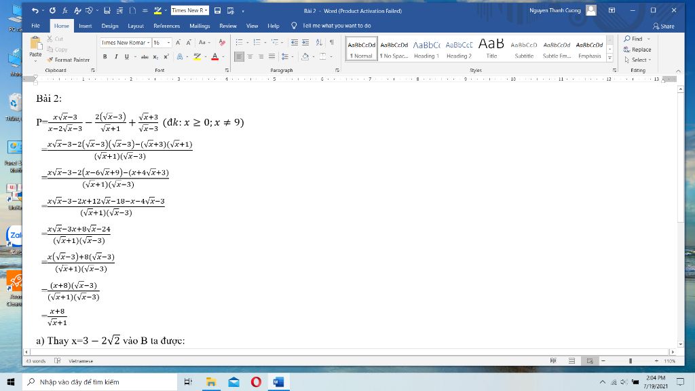Click Windows taskbar search box
This screenshot has width=695, height=391.
pyautogui.click(x=100, y=381)
